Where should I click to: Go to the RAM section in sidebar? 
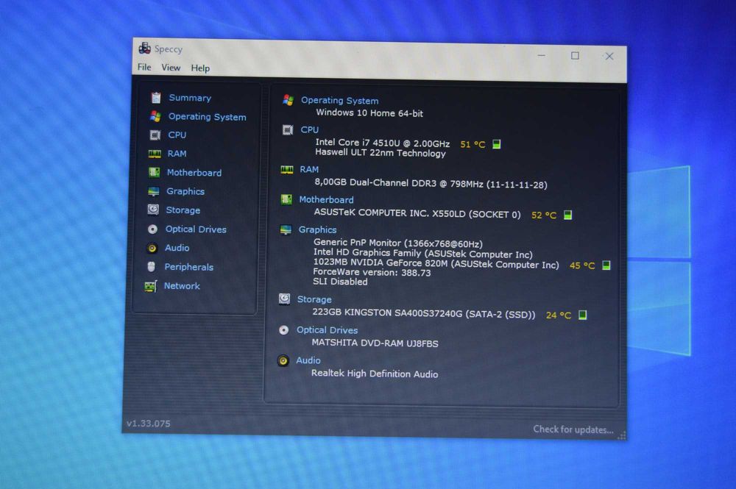[177, 154]
